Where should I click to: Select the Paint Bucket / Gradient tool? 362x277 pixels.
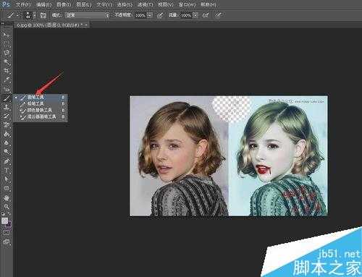[x=7, y=134]
